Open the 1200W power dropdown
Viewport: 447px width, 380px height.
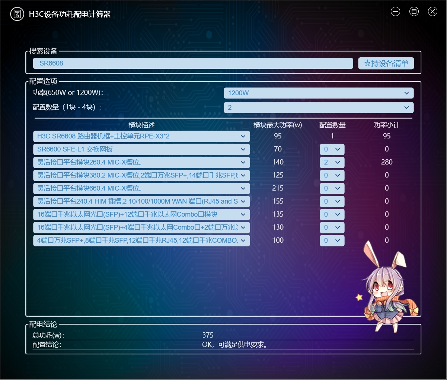319,93
